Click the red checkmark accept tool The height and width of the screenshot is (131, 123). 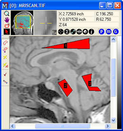(5, 75)
